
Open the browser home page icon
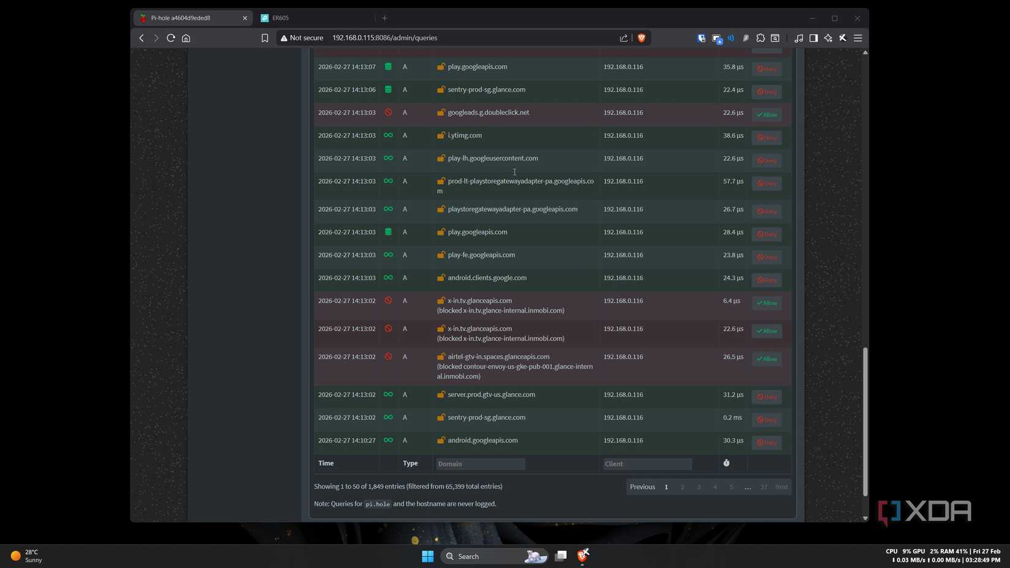click(186, 38)
